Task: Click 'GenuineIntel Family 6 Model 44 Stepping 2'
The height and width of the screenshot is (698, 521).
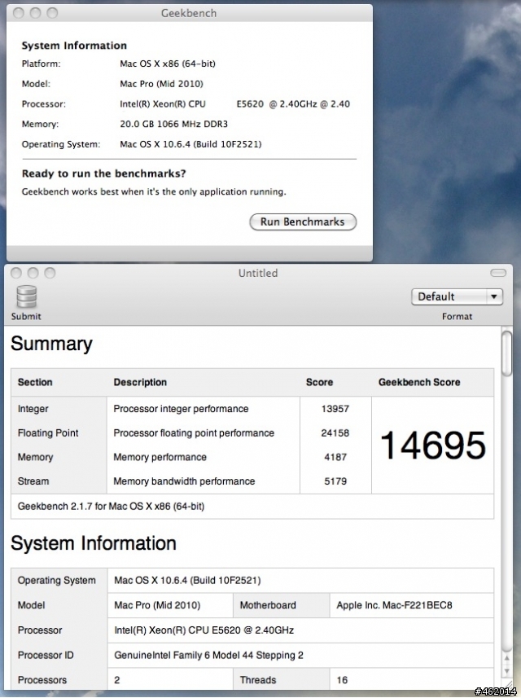Action: (x=208, y=655)
